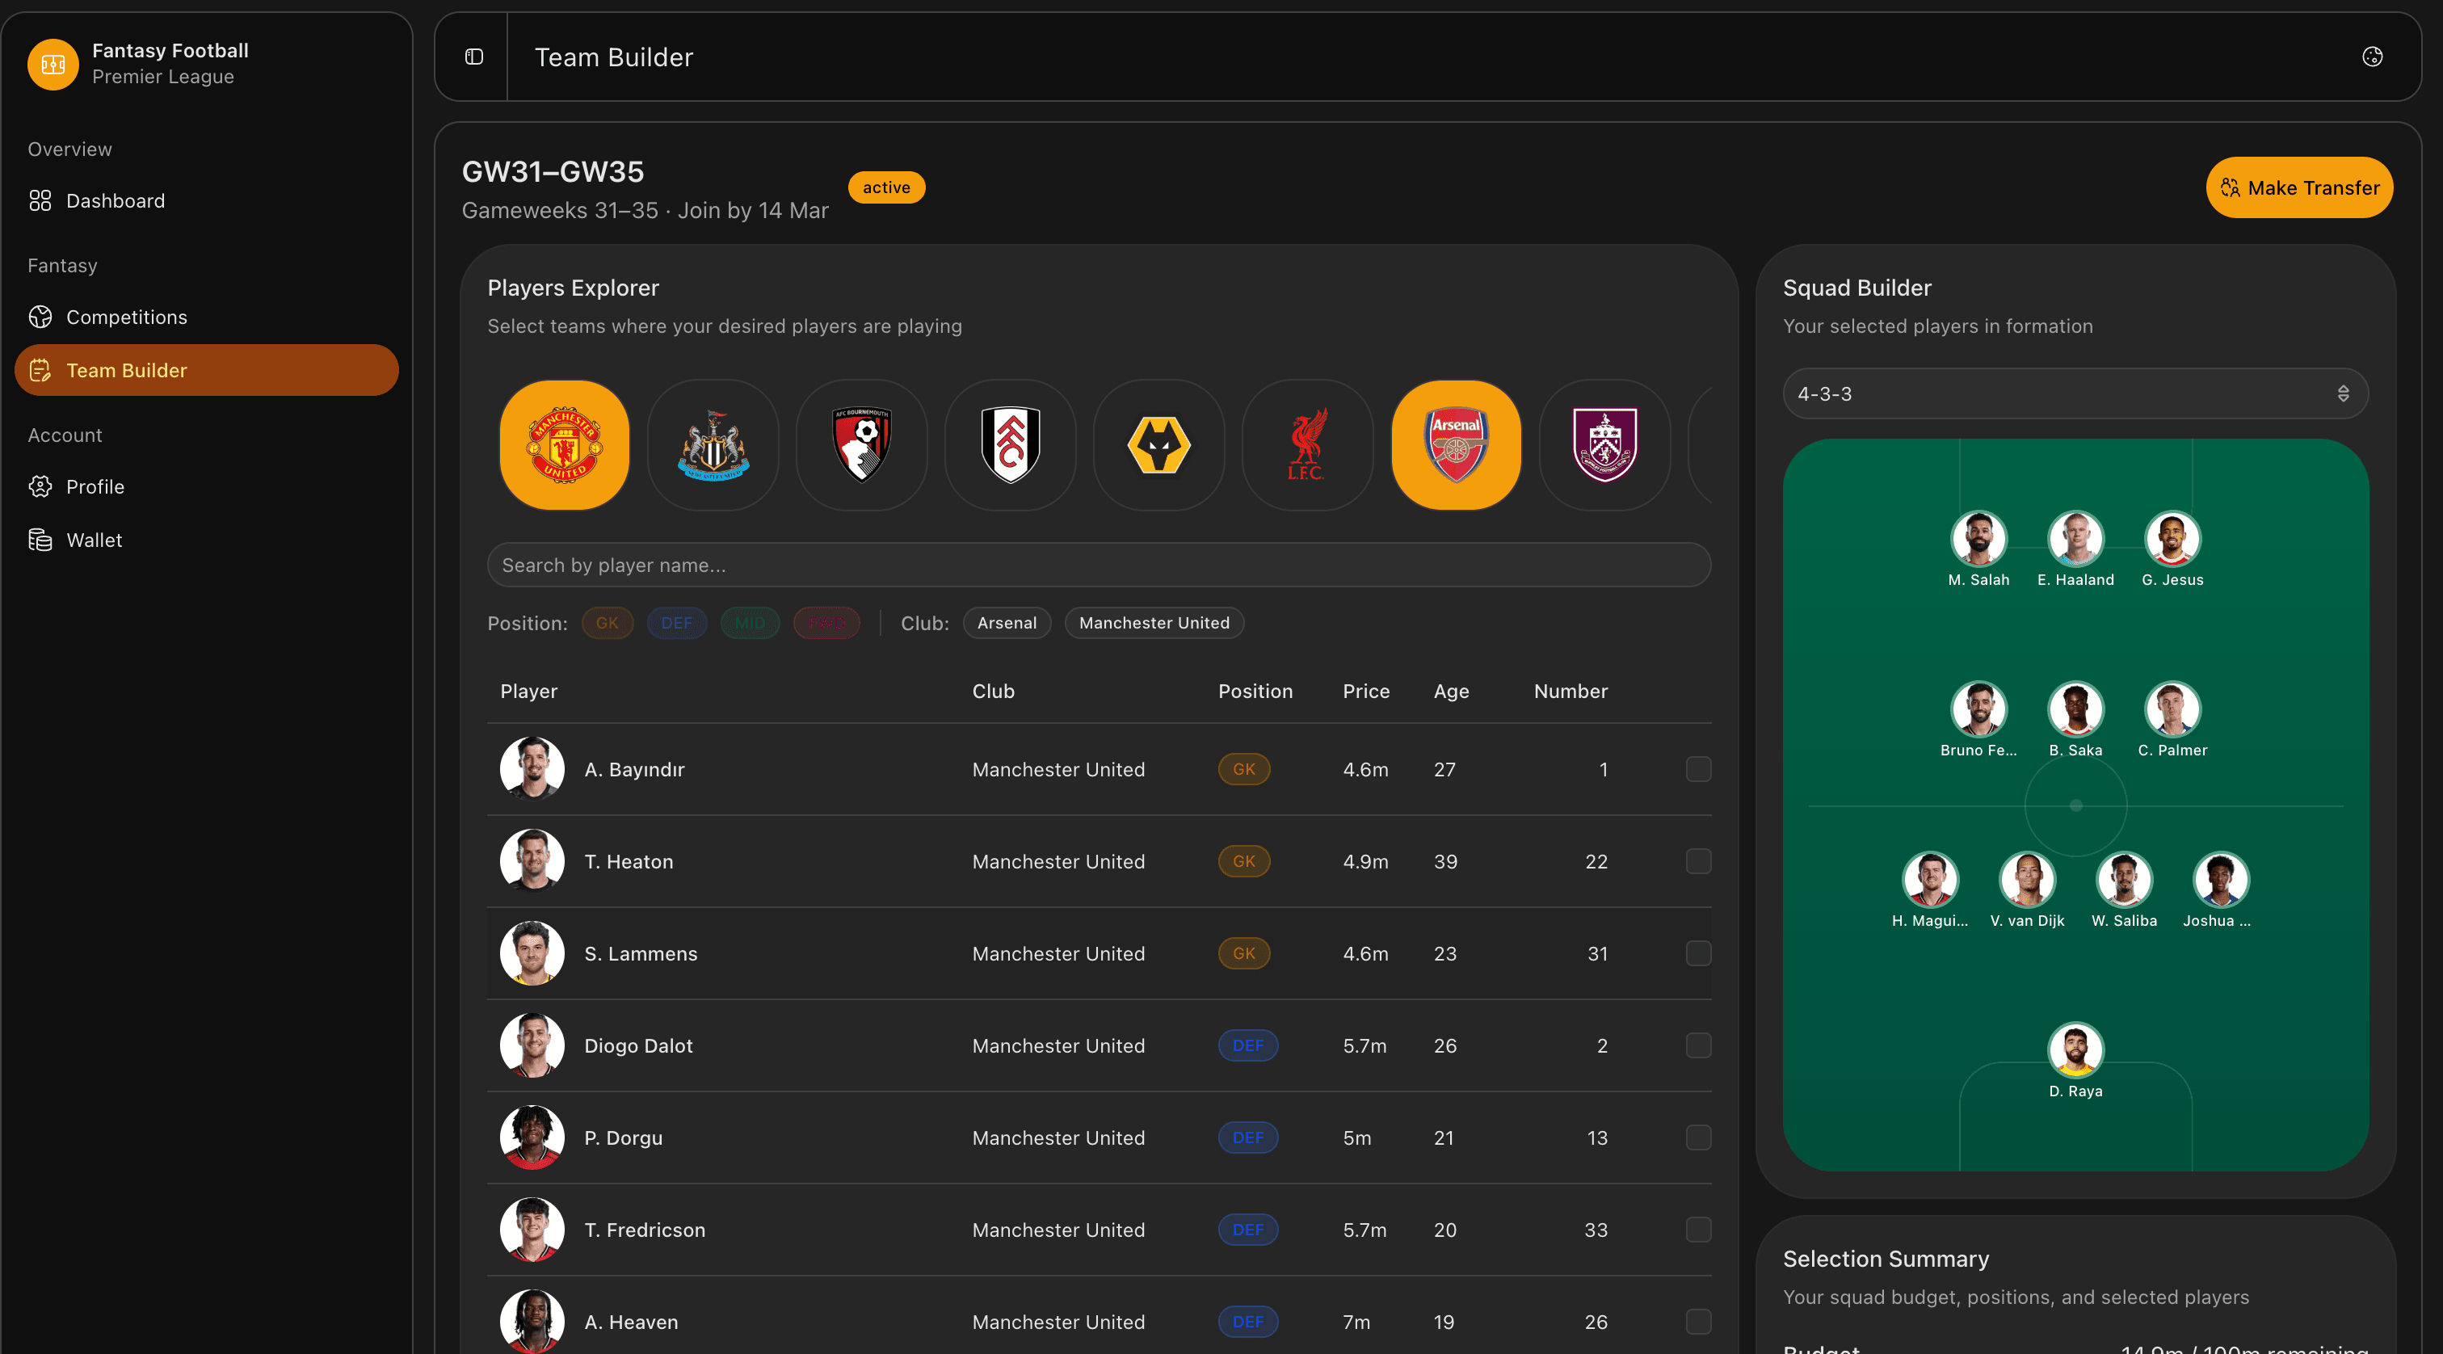Remove the Arsenal club filter chip
Viewport: 2443px width, 1354px height.
(x=1007, y=623)
